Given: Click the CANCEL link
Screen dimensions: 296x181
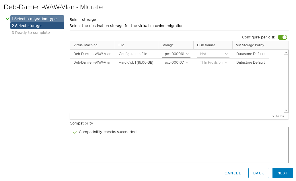Looking at the screenshot, I should tap(233, 173).
